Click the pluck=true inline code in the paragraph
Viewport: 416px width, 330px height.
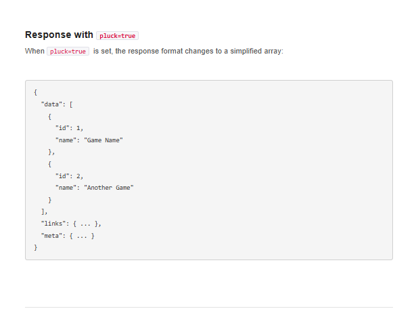click(x=68, y=51)
